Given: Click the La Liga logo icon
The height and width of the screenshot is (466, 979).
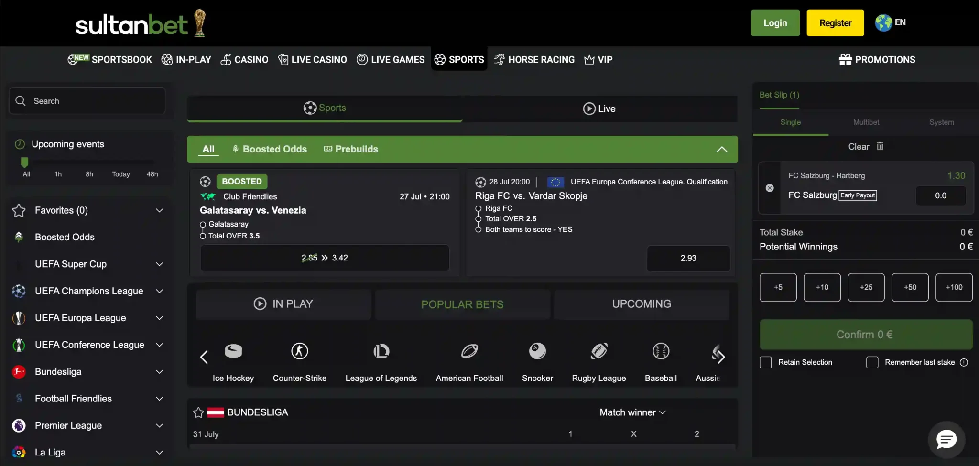Looking at the screenshot, I should pyautogui.click(x=19, y=452).
